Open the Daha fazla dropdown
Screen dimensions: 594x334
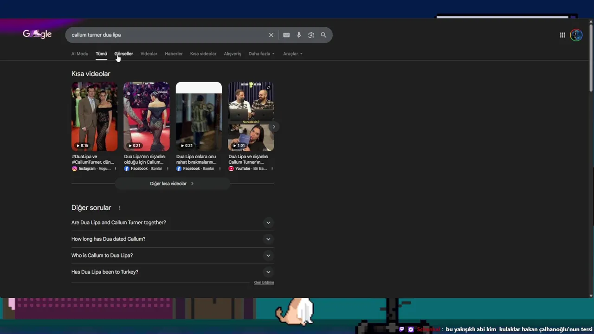click(261, 54)
